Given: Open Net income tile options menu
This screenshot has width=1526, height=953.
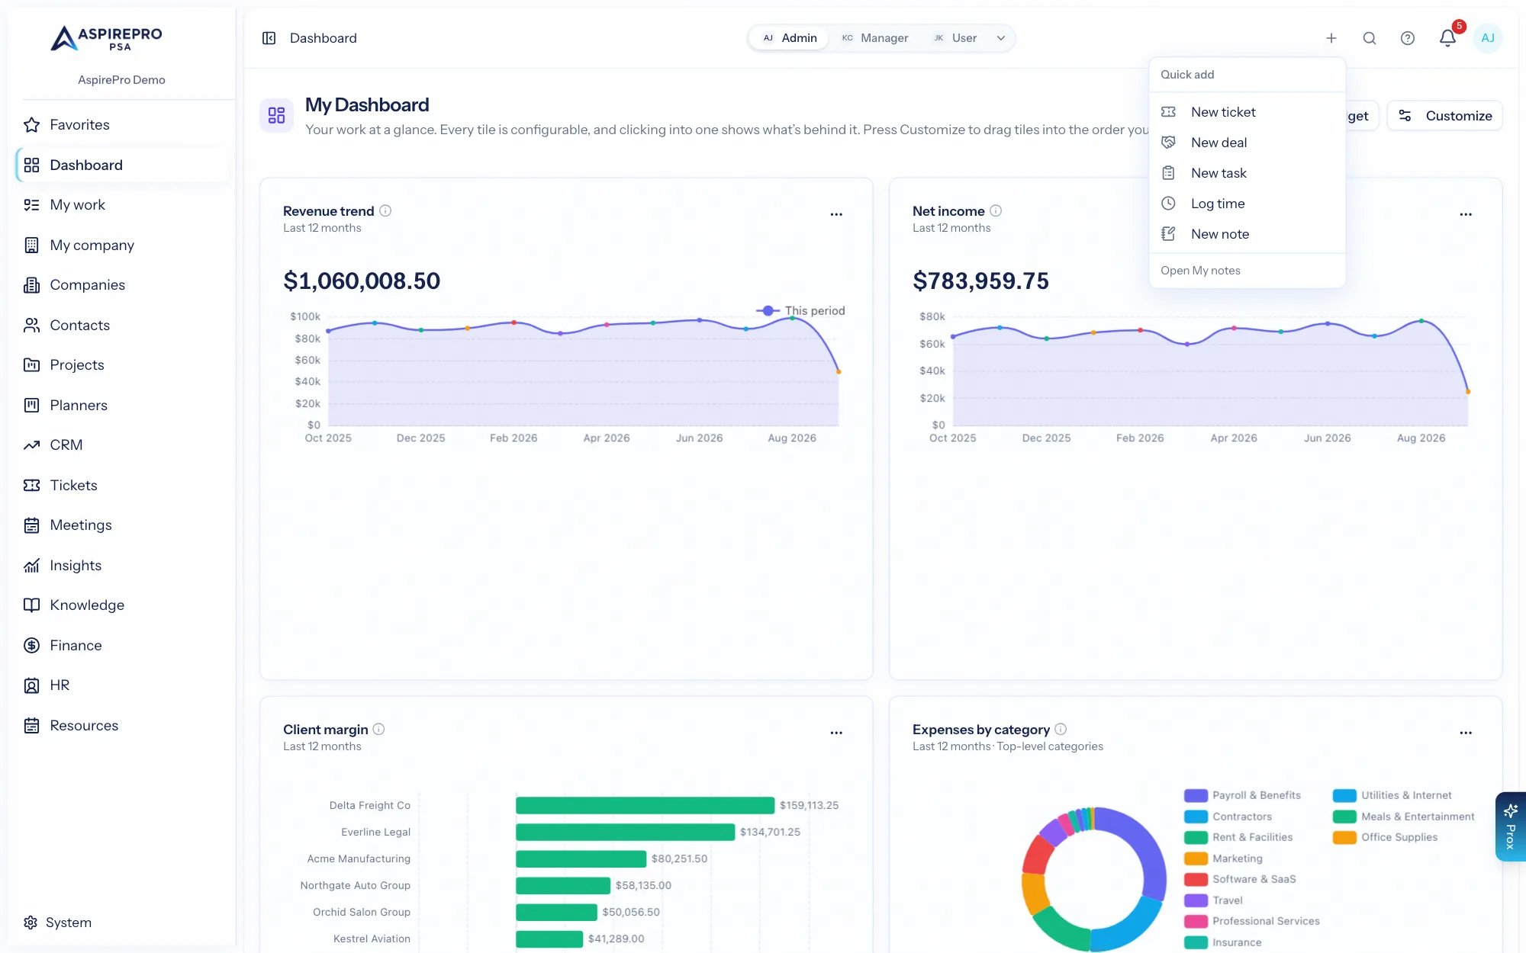Looking at the screenshot, I should click(1466, 214).
